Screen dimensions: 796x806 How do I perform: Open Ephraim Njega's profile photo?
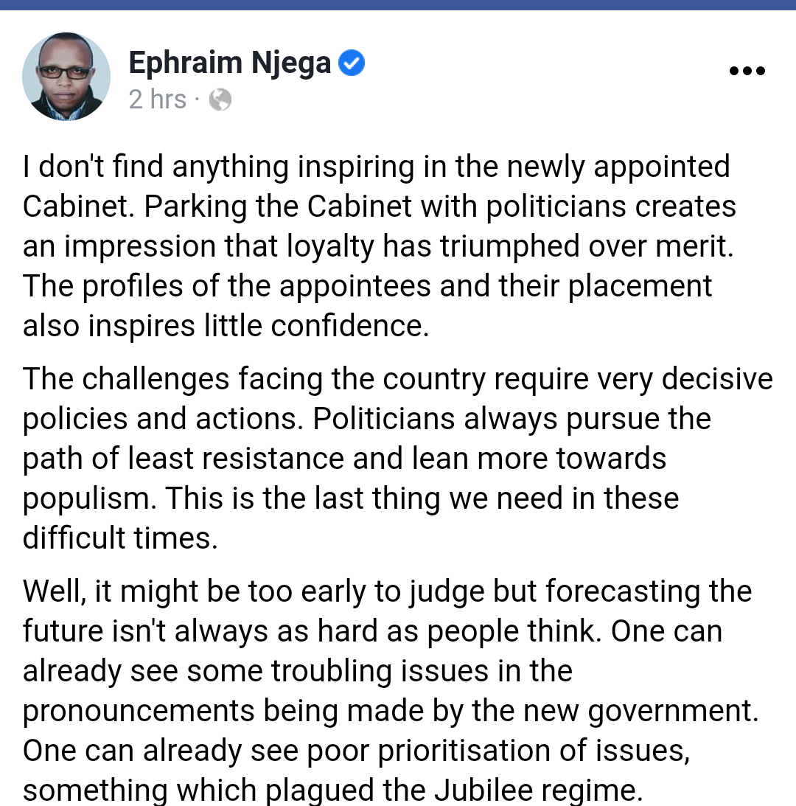tap(66, 77)
